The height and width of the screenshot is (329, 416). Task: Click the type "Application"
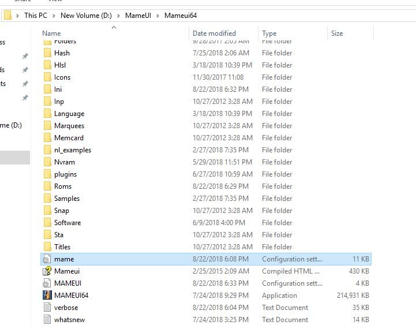pos(279,296)
